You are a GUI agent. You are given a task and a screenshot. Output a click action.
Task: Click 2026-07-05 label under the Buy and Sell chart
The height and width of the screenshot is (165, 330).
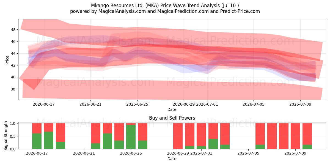pyautogui.click(x=248, y=153)
